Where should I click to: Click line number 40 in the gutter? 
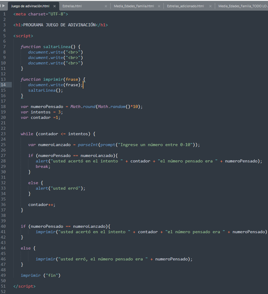pos(3,226)
